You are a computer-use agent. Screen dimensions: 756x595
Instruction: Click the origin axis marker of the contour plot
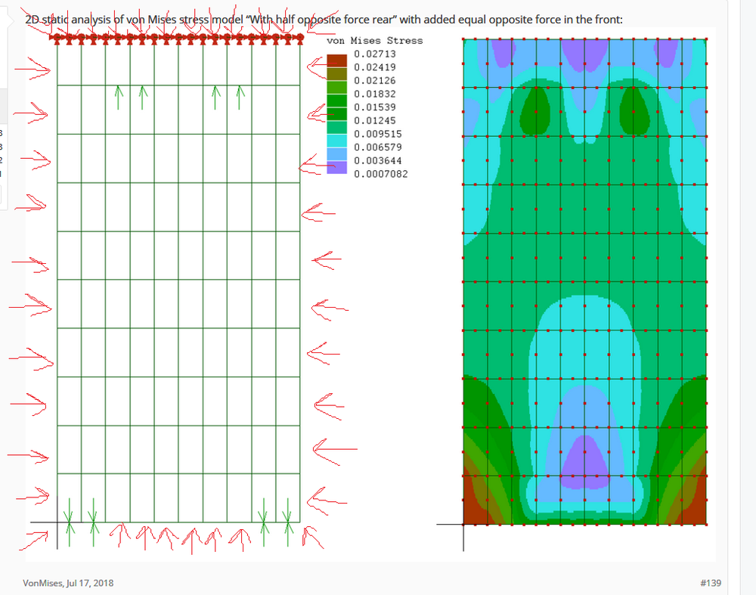pyautogui.click(x=463, y=525)
